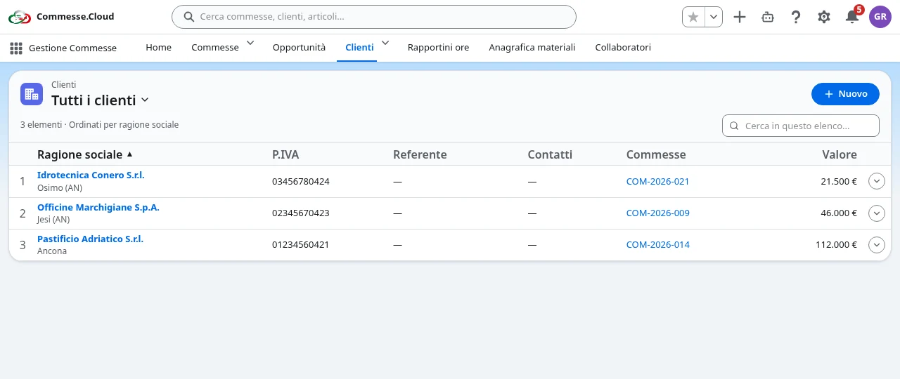Image resolution: width=900 pixels, height=379 pixels.
Task: Open client Idrotecnica Conero S.r.l.
Action: coord(91,175)
